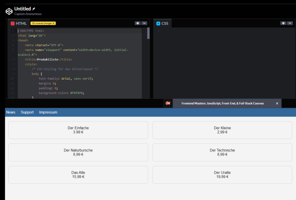Open the News nav link
This screenshot has height=200, width=296.
(11, 112)
